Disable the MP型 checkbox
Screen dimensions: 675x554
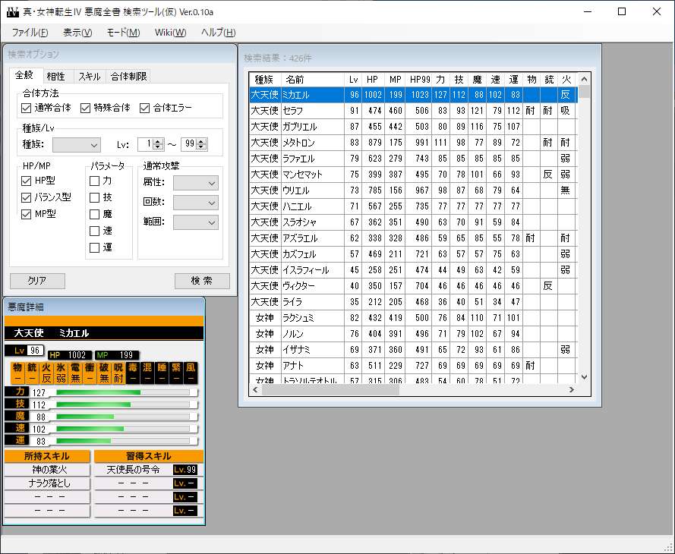tap(27, 214)
